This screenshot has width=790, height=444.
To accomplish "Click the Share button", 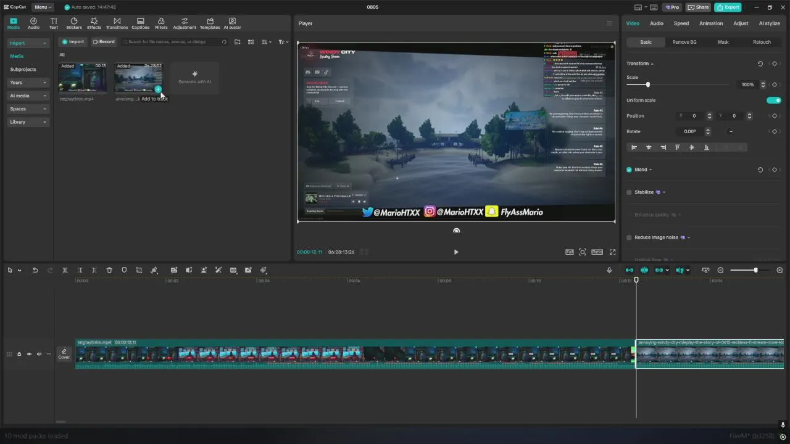I will coord(699,7).
